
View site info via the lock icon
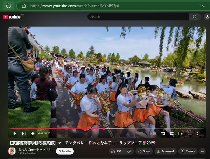click(24, 6)
